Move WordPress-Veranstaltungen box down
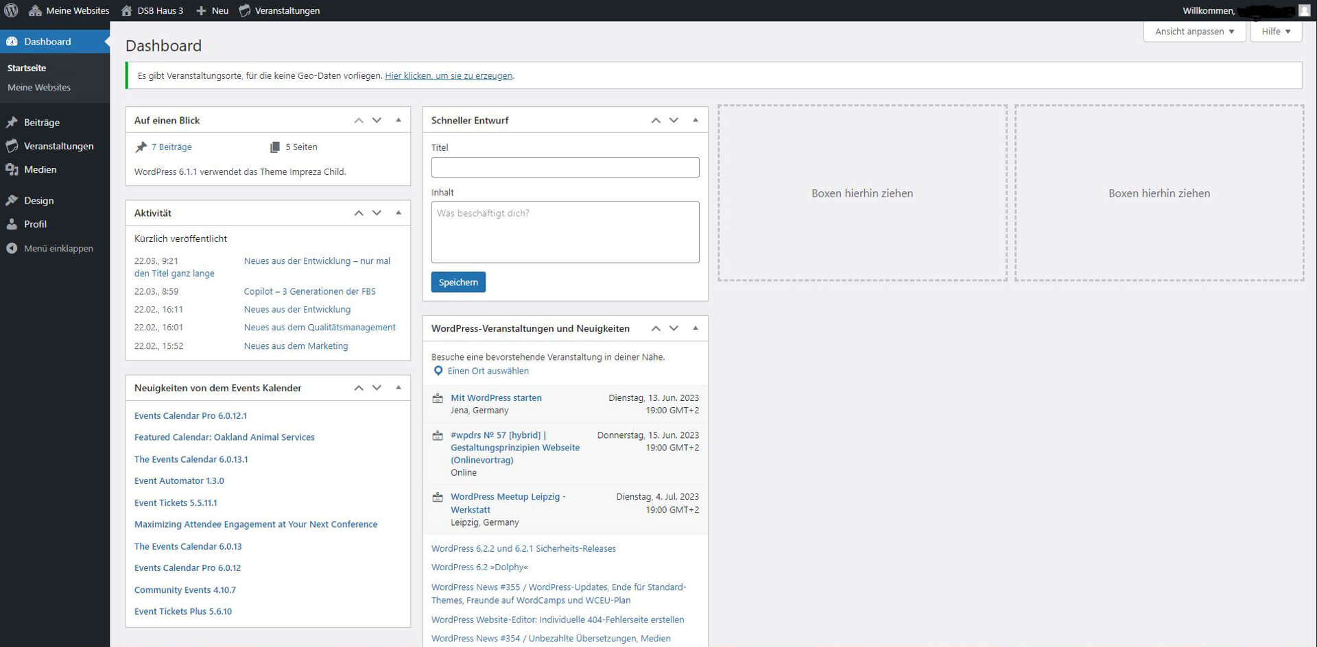 674,328
